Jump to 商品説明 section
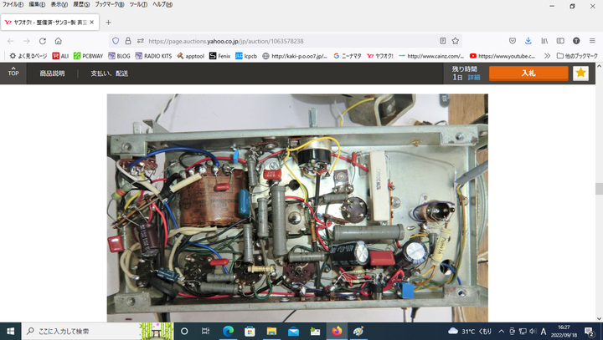This screenshot has height=340, width=603. (x=52, y=74)
